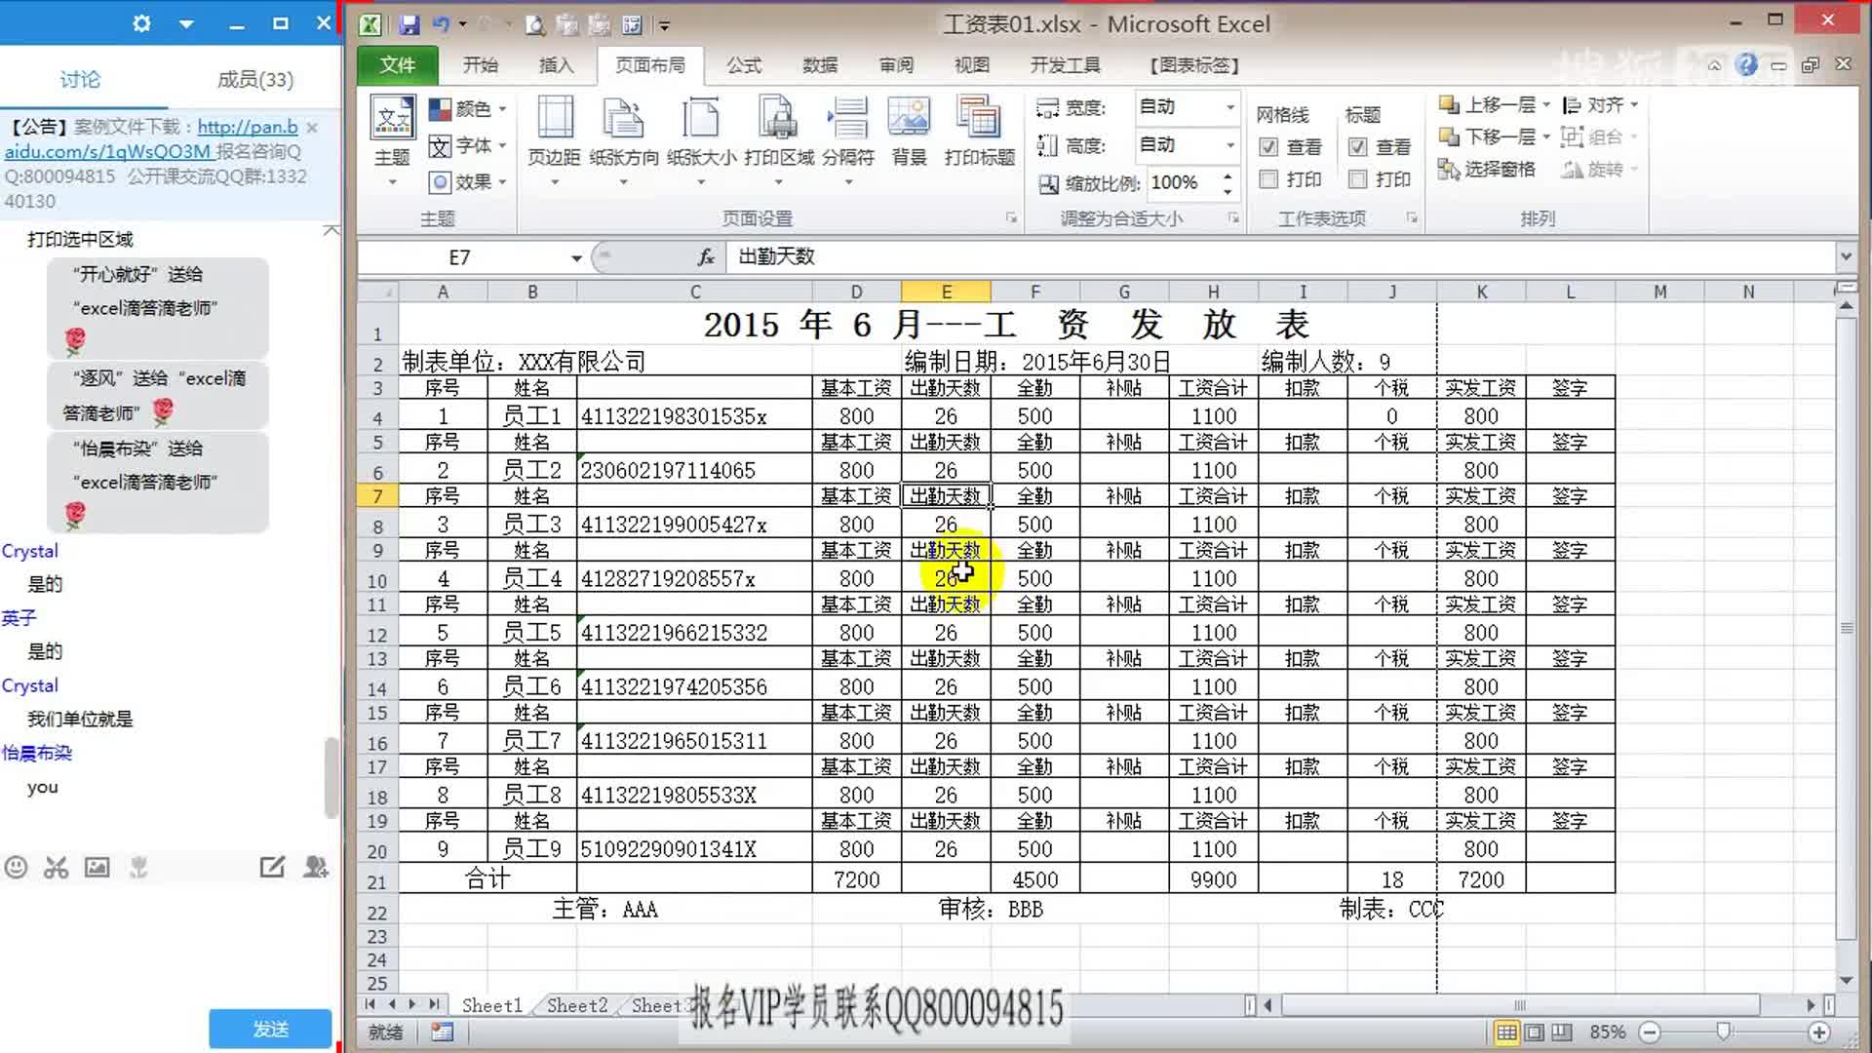Switch to Page Break Preview in status bar
Viewport: 1872px width, 1053px height.
(x=1561, y=1032)
